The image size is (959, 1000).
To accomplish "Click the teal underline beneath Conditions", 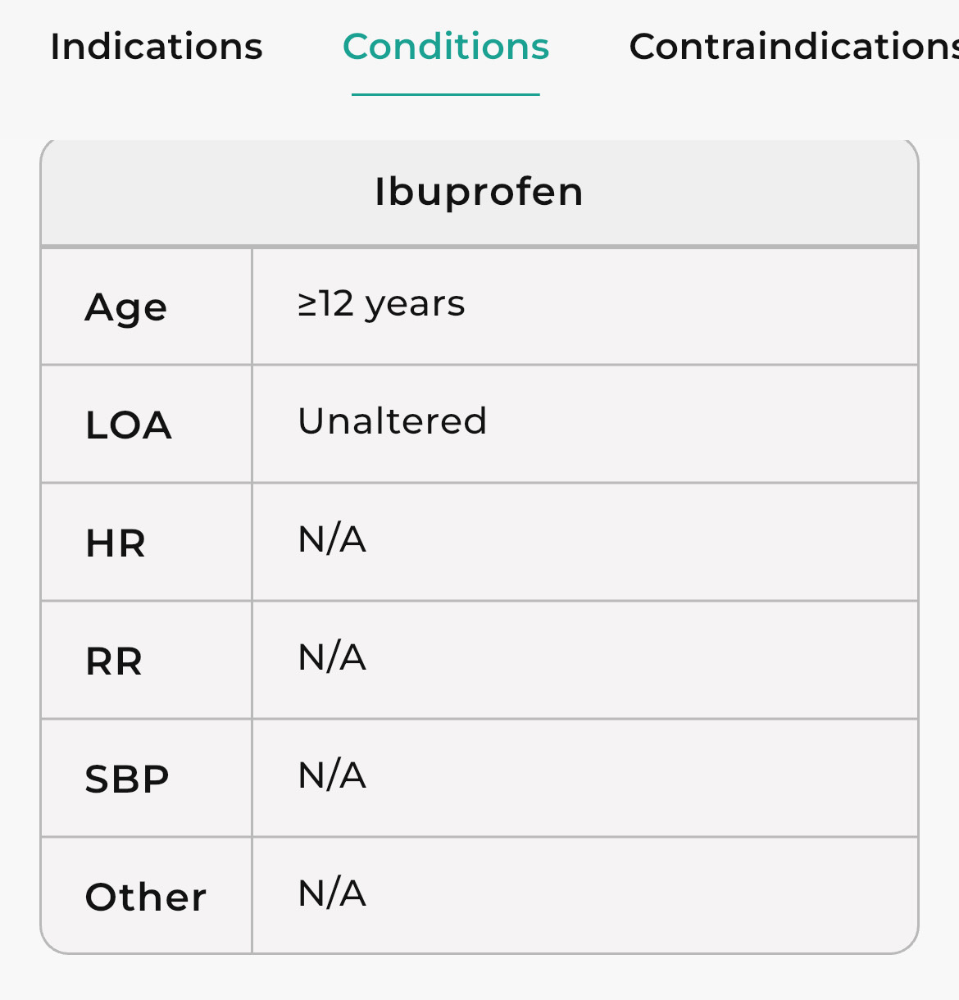I will (446, 94).
